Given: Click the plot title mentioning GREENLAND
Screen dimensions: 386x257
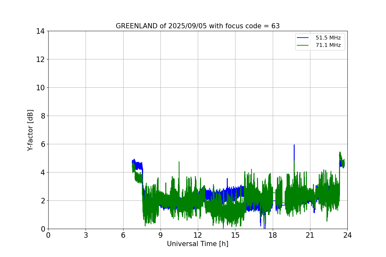Looking at the screenshot, I should 198,26.
